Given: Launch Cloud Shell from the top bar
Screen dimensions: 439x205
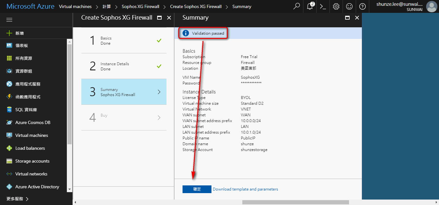Looking at the screenshot, I should pos(323,6).
